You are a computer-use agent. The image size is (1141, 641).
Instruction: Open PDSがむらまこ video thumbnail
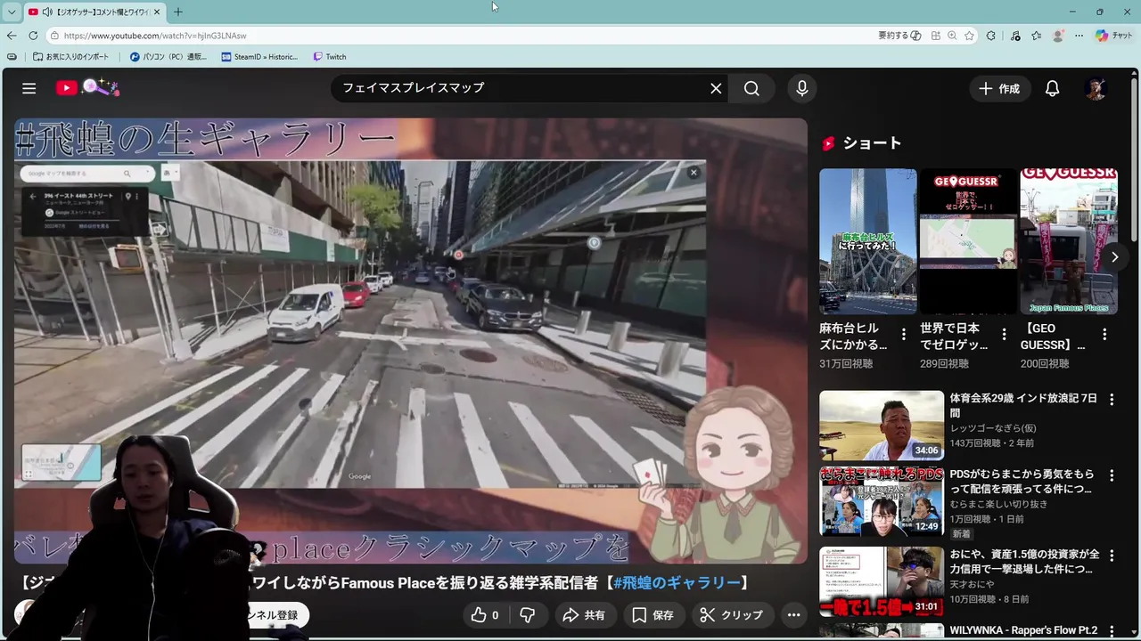tap(882, 501)
